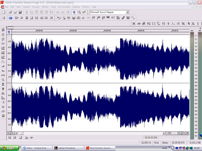Open the DX Favorites menu

[64, 7]
